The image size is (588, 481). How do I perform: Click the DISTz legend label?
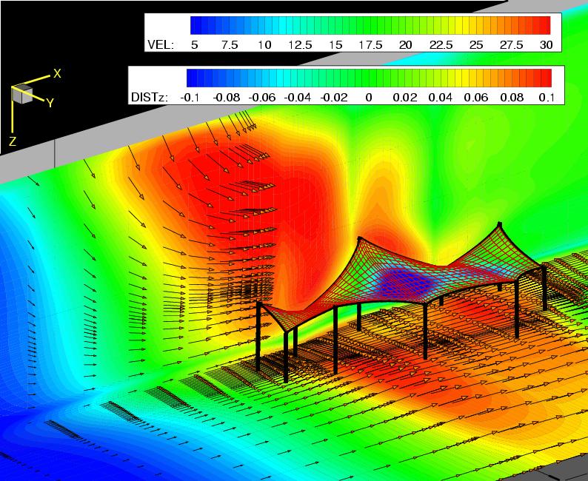[150, 98]
